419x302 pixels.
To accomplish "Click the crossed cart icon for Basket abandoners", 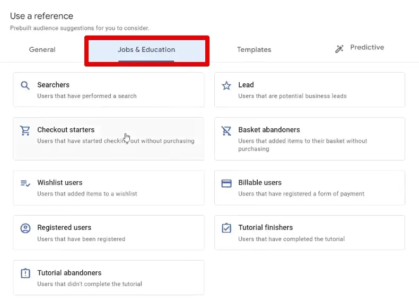I will click(x=226, y=130).
